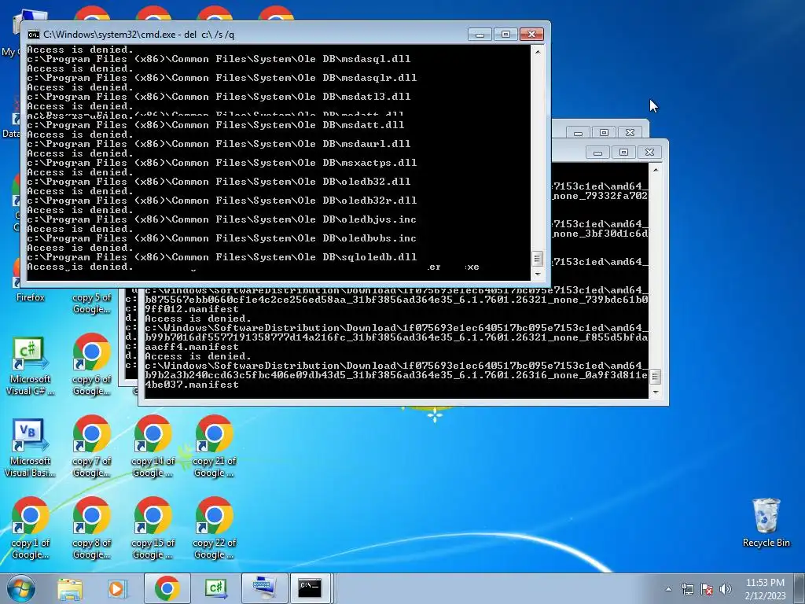Close the middle background cmd window
Viewport: 805px width, 604px height.
(x=630, y=133)
